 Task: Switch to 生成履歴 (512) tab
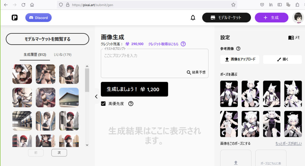coord(35,55)
